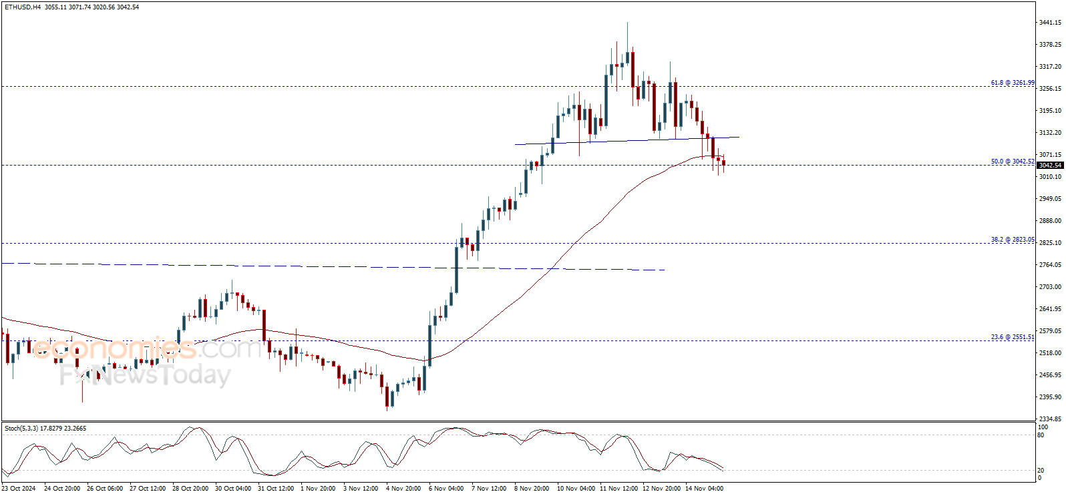Click the 3 Nov 12:00 time label
Viewport: 1066px width, 496px height.
361,489
